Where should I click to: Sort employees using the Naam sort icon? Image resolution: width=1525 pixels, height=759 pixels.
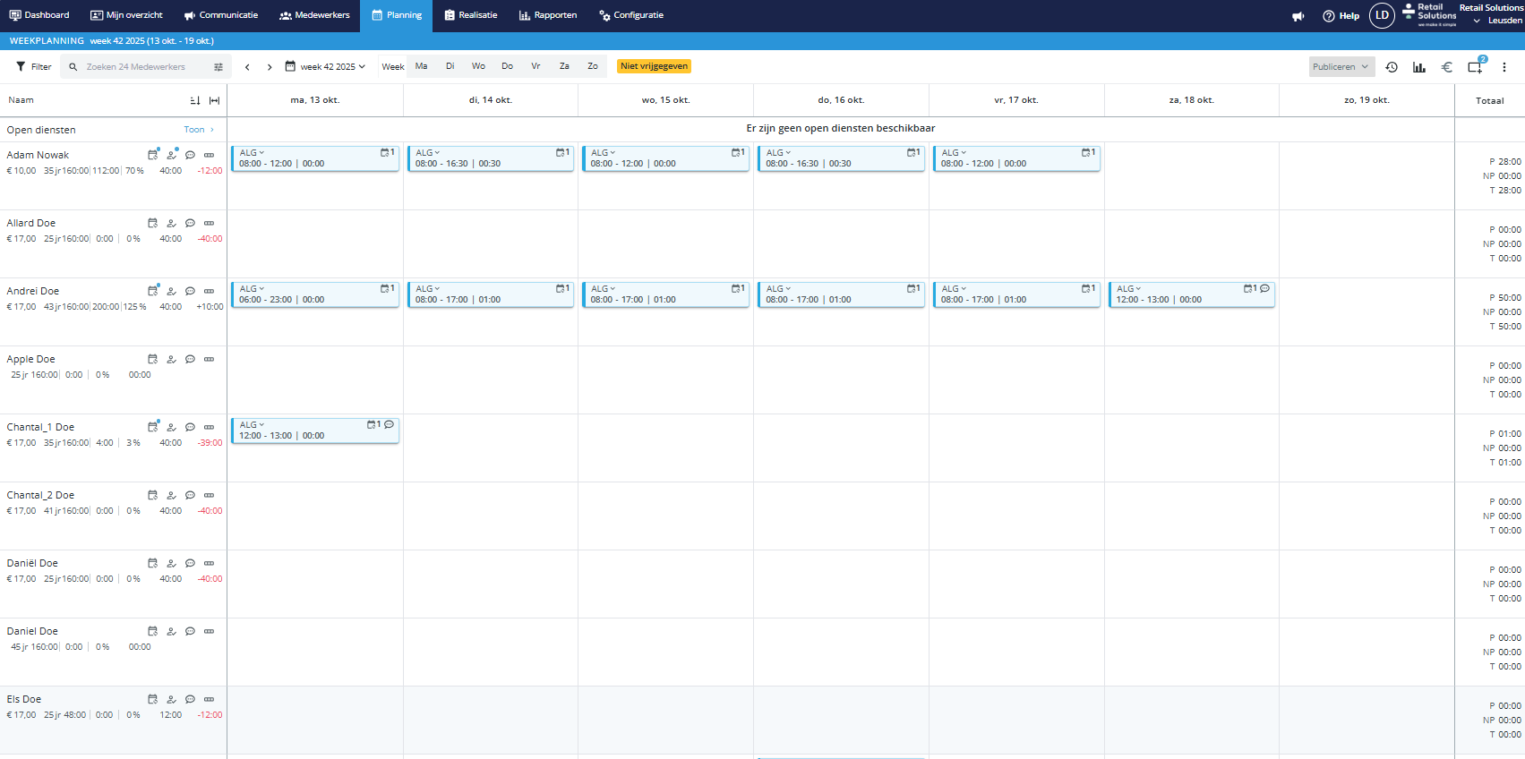click(195, 100)
